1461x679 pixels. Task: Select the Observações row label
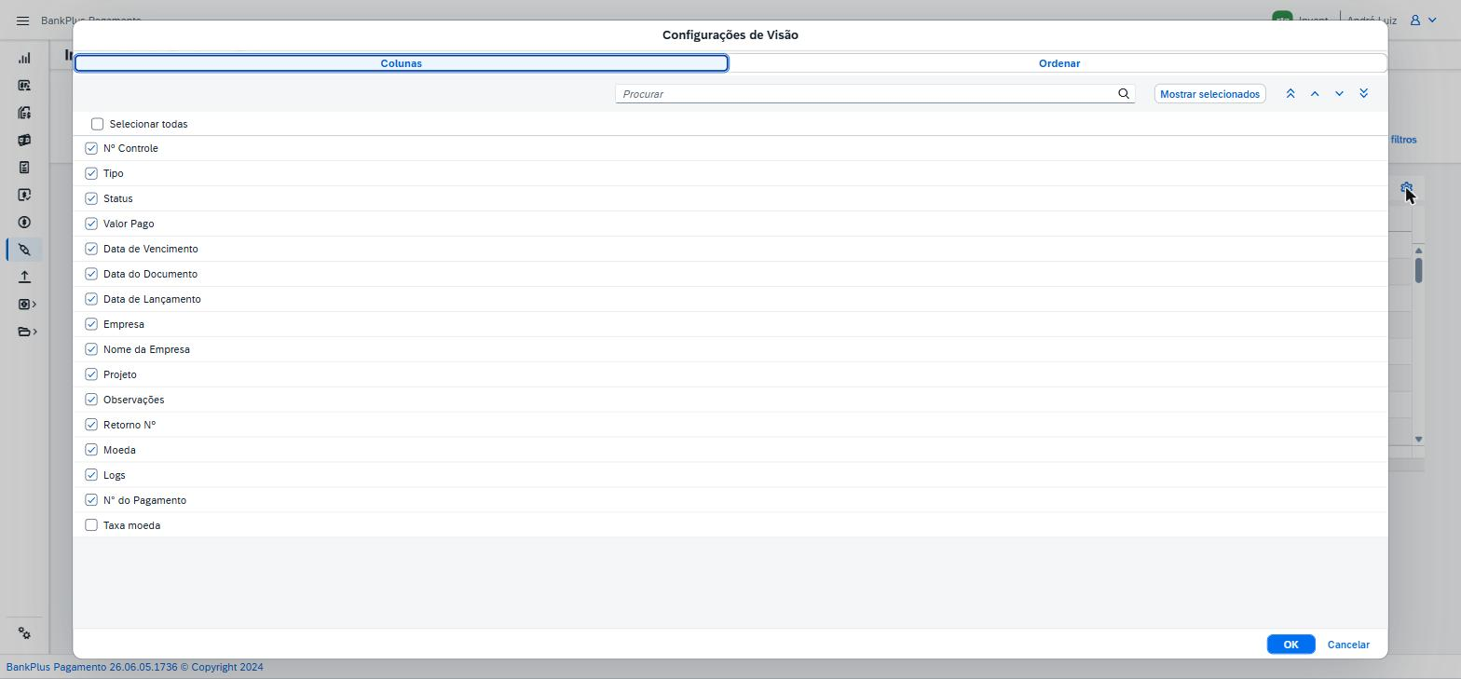click(x=134, y=400)
